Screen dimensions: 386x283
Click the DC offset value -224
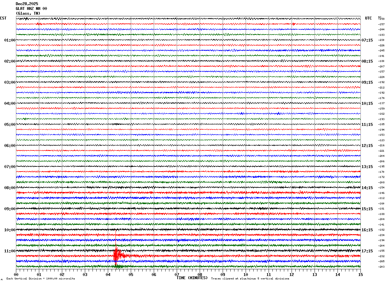381,77
